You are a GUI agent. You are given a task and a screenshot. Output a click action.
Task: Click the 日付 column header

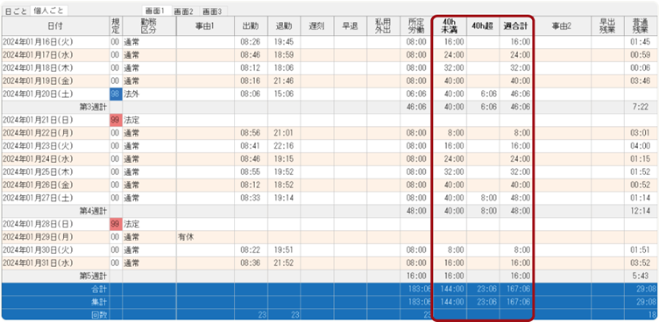pyautogui.click(x=55, y=26)
